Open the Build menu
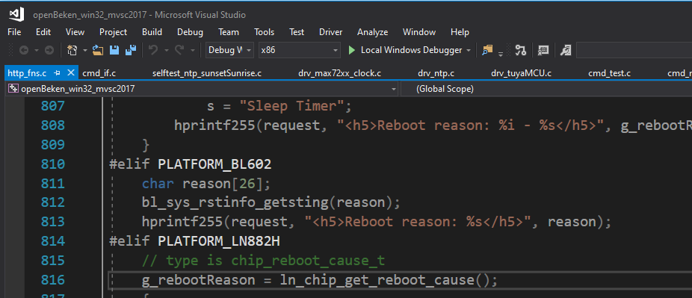 152,32
